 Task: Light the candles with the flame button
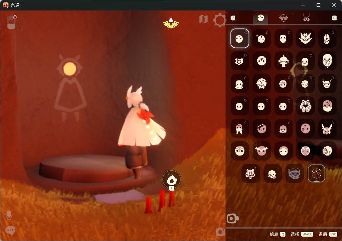click(x=171, y=179)
